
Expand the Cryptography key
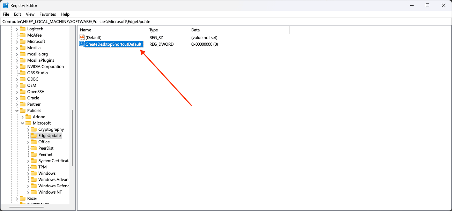click(x=28, y=129)
